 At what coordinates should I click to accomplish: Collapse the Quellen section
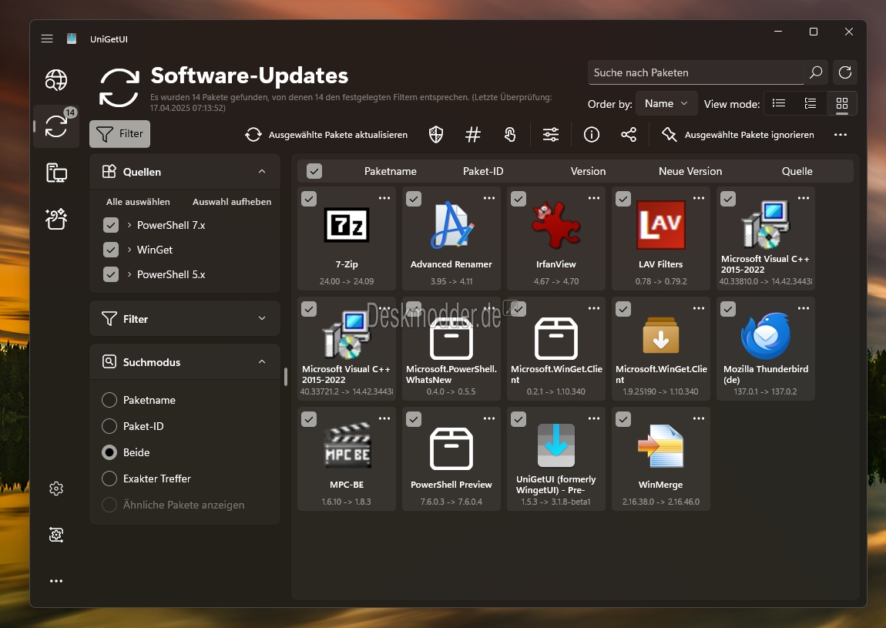262,171
